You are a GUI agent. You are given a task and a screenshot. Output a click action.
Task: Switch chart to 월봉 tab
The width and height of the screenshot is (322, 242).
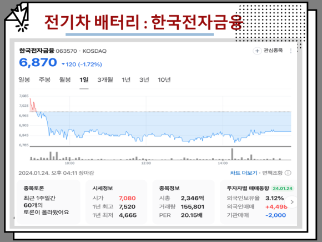pyautogui.click(x=65, y=80)
